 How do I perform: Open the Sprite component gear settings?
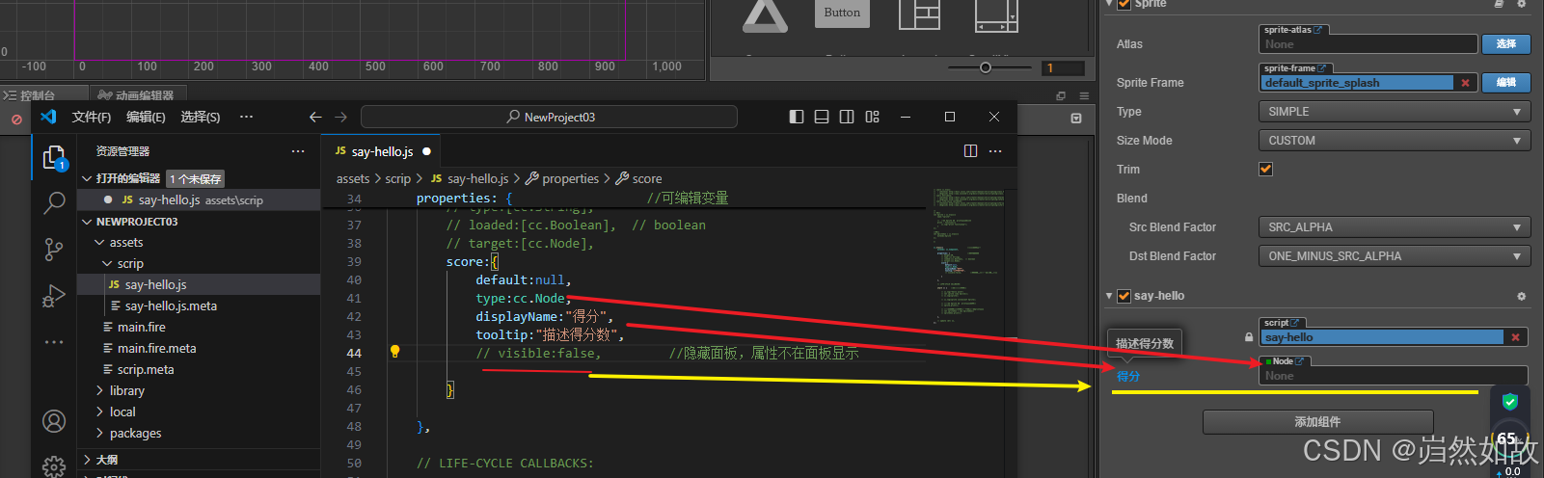click(x=1522, y=4)
